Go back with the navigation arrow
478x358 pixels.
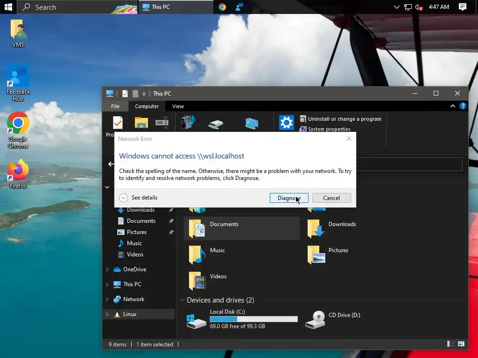pyautogui.click(x=111, y=164)
